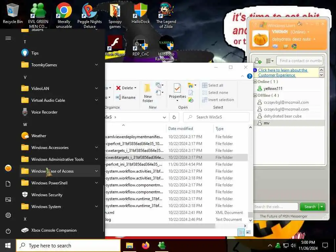Open the personal message dropdown arrow
This screenshot has height=252, width=336.
click(314, 39)
